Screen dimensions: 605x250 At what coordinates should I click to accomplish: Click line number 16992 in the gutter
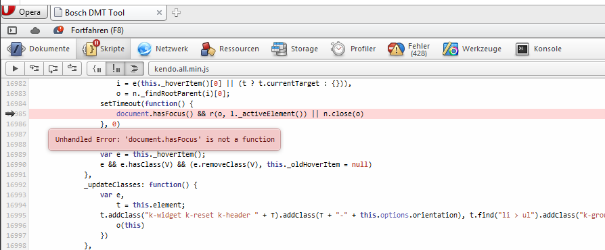point(17,185)
